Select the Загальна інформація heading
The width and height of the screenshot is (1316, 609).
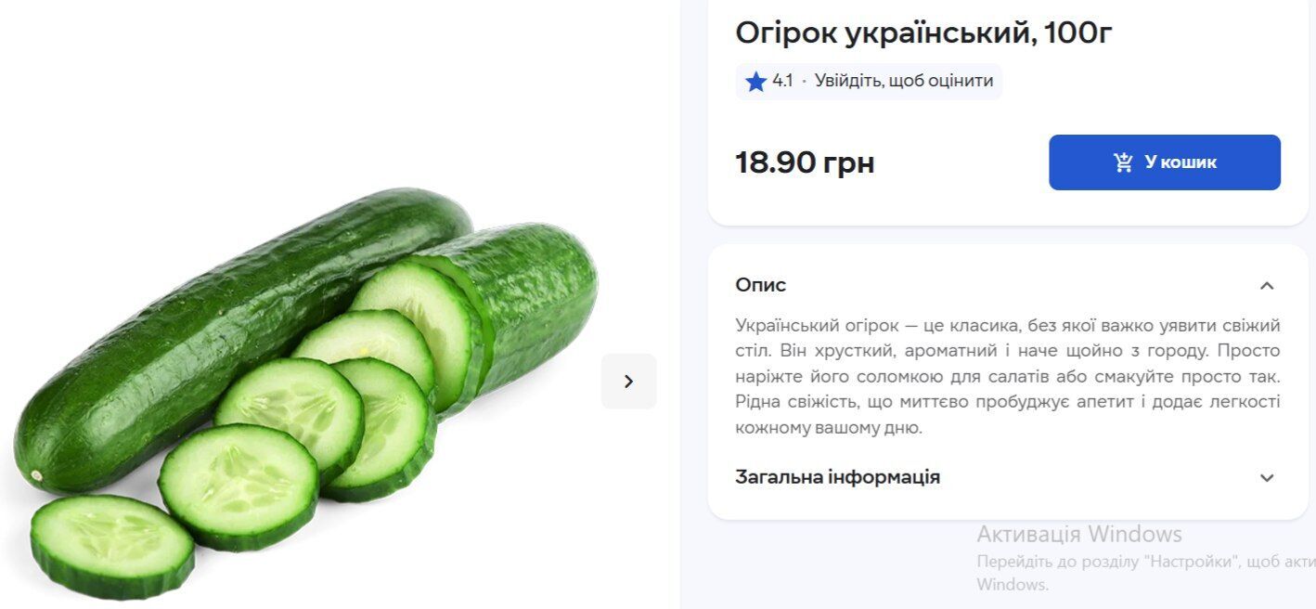pos(836,476)
